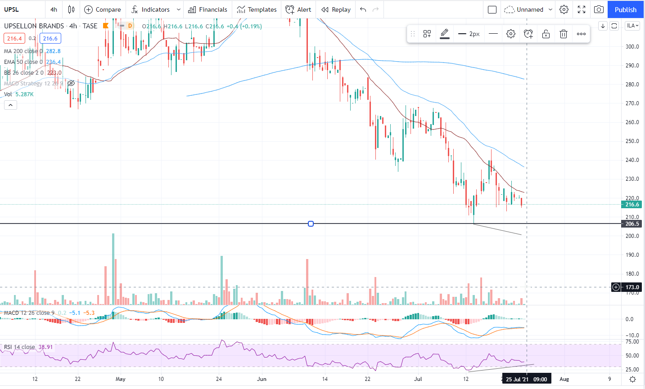
Task: Open the layout setup square icon
Action: 492,9
